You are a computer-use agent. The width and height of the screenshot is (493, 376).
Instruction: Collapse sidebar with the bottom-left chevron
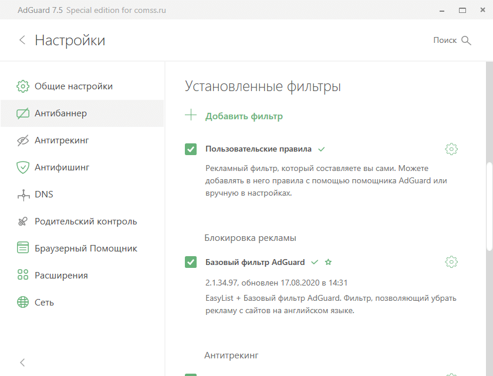tap(22, 362)
